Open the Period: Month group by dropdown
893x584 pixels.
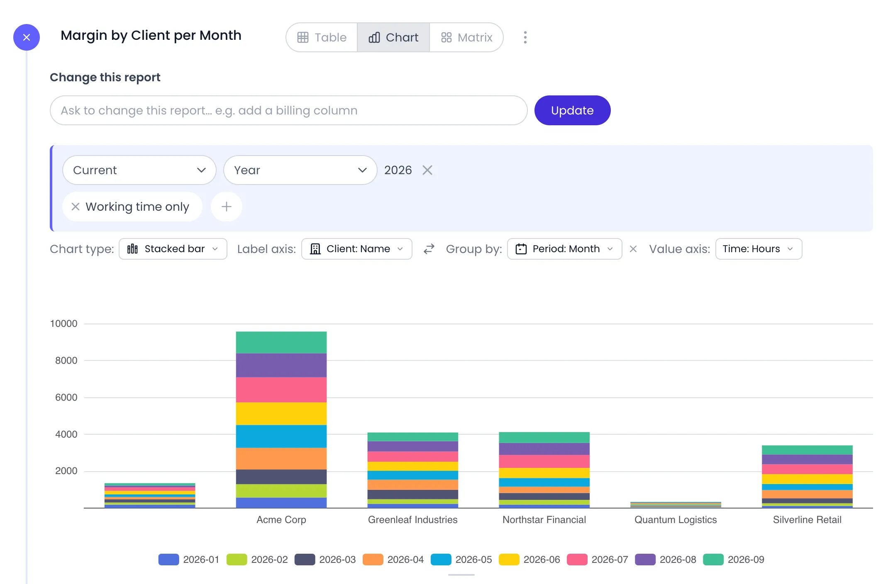(565, 249)
